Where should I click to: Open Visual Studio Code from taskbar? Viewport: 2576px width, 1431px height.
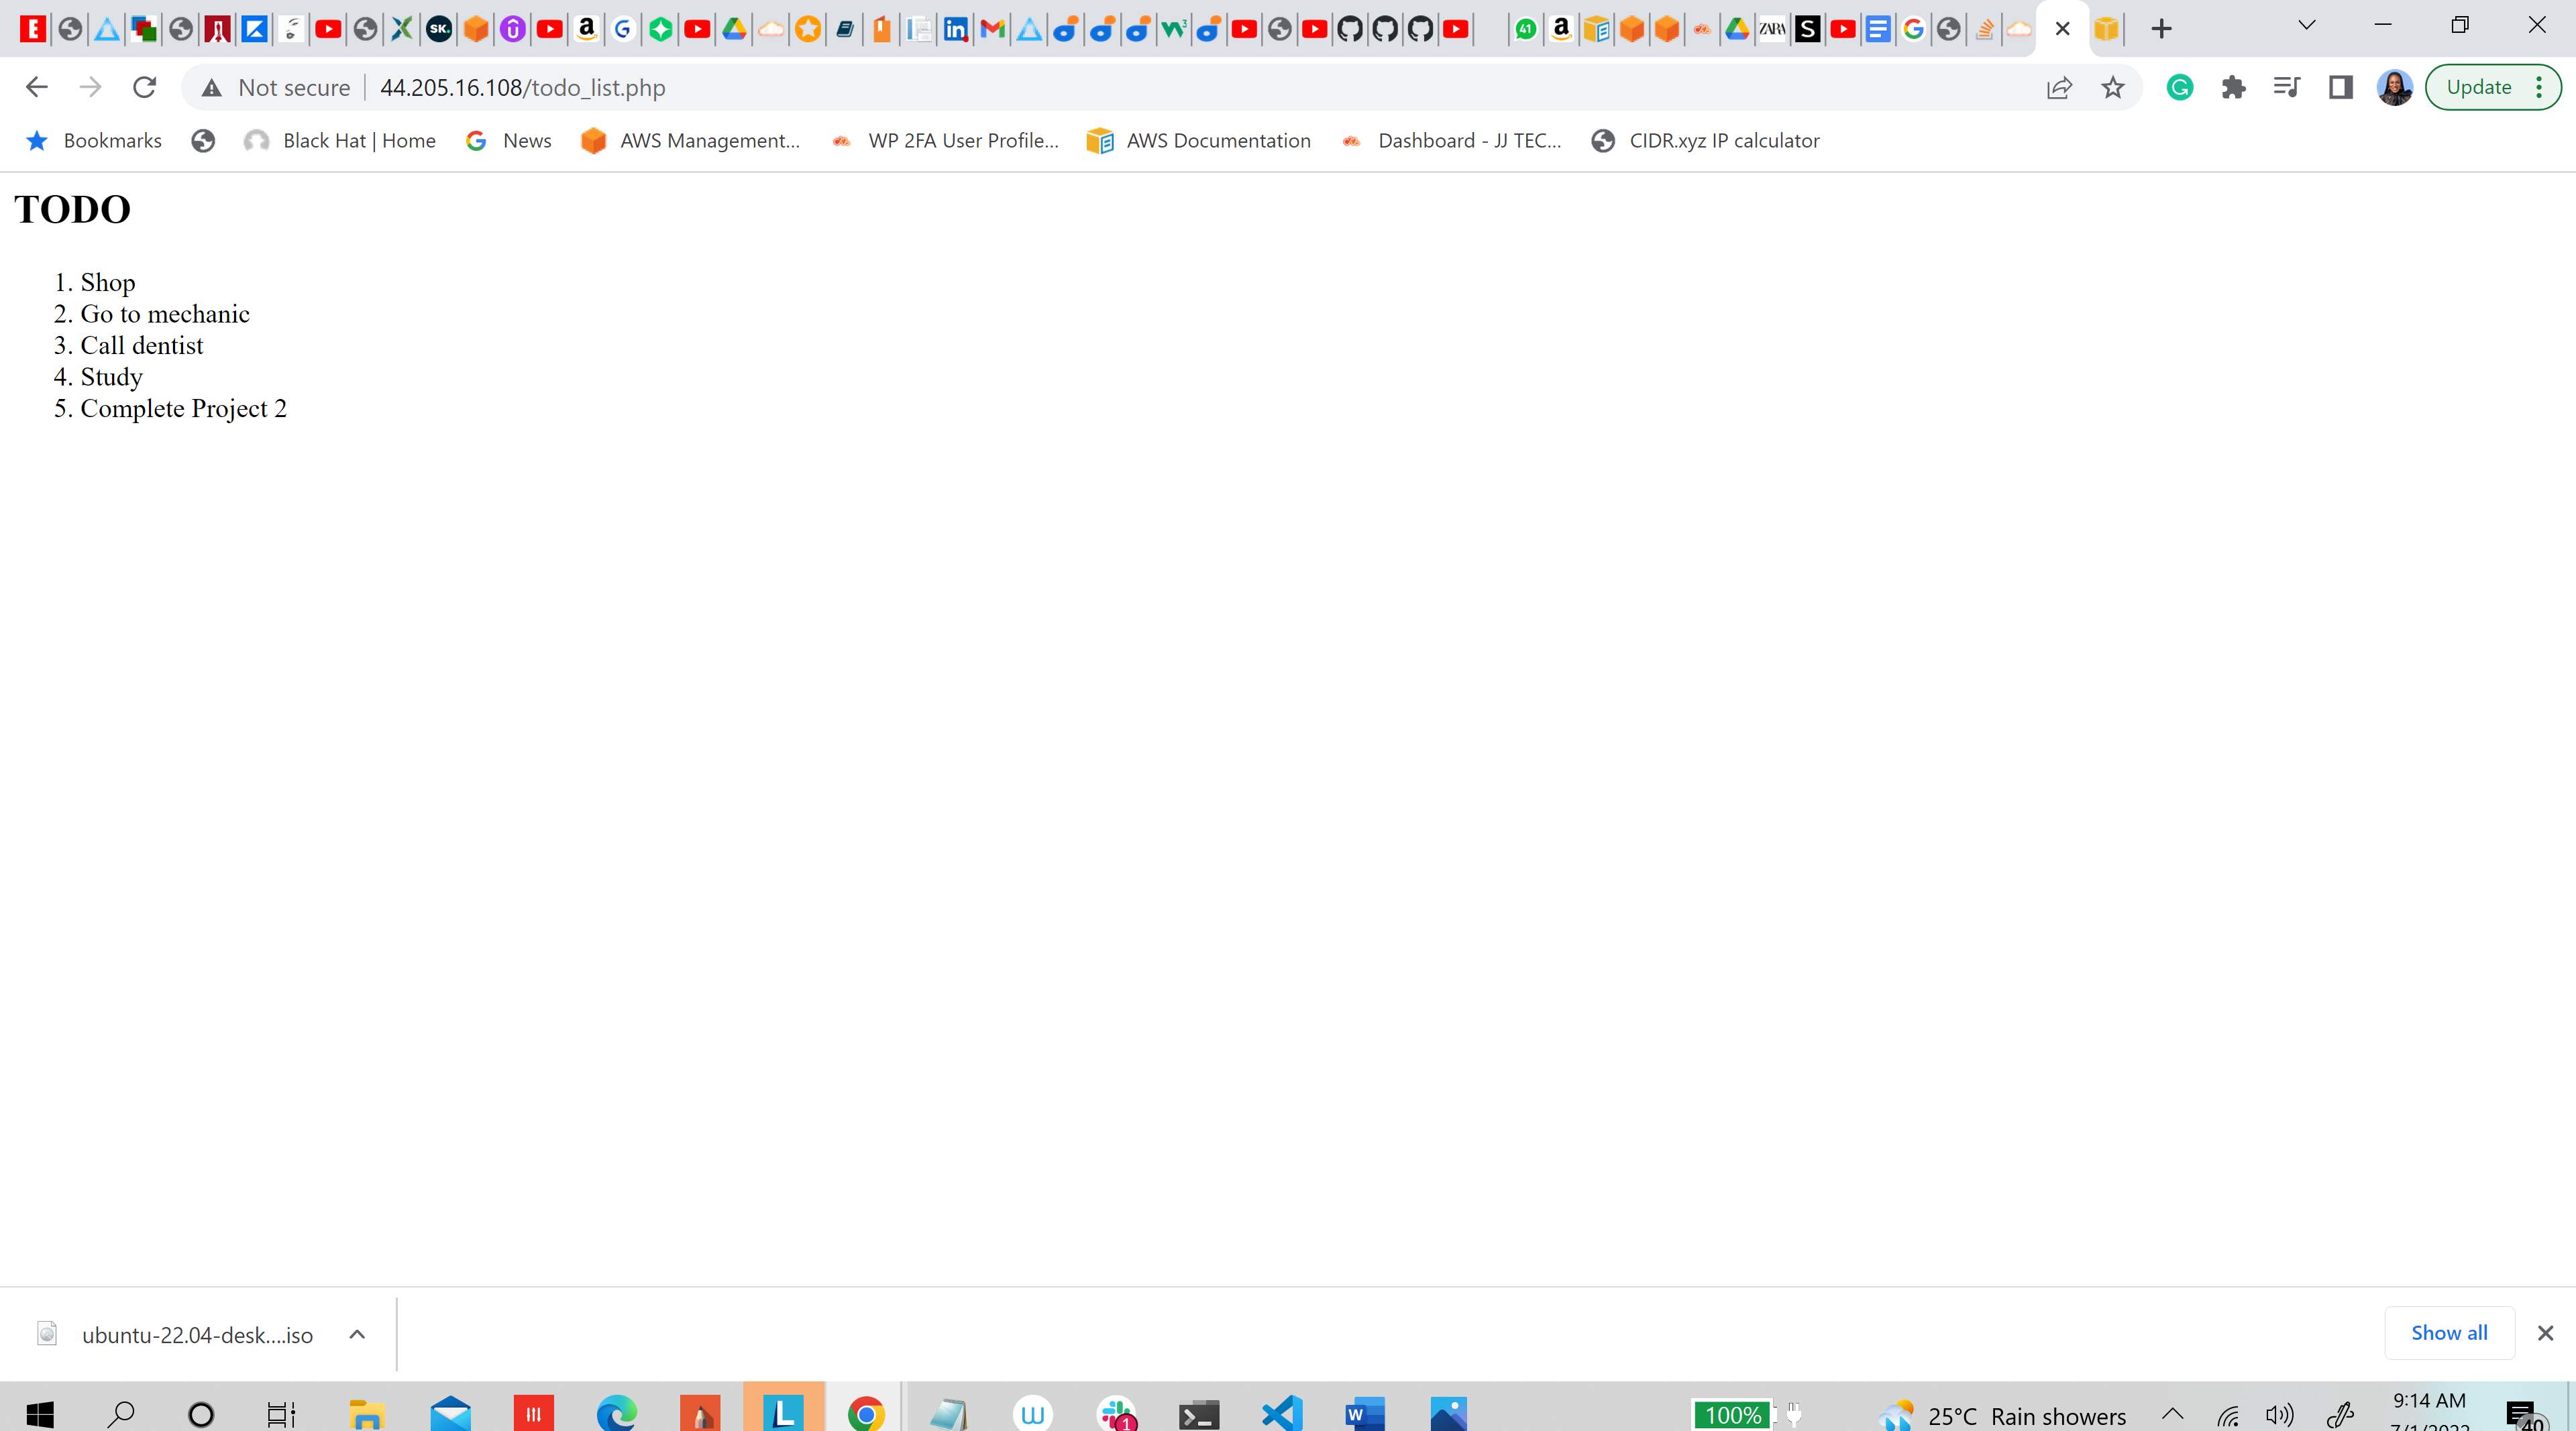pyautogui.click(x=1281, y=1413)
